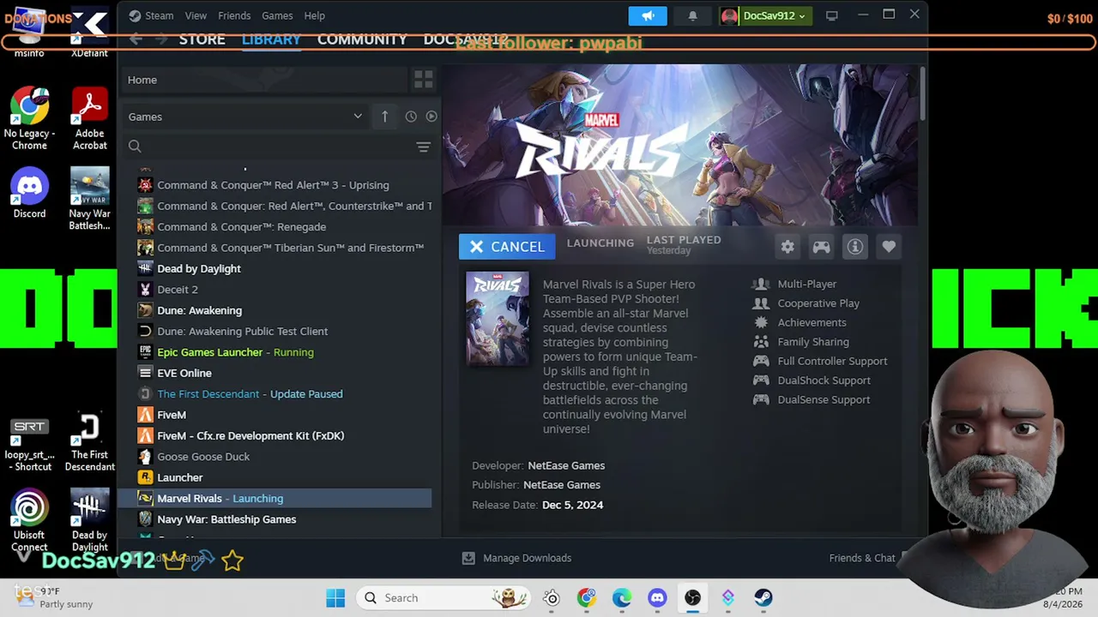Open developer NetEase Games link
The width and height of the screenshot is (1098, 617).
566,466
